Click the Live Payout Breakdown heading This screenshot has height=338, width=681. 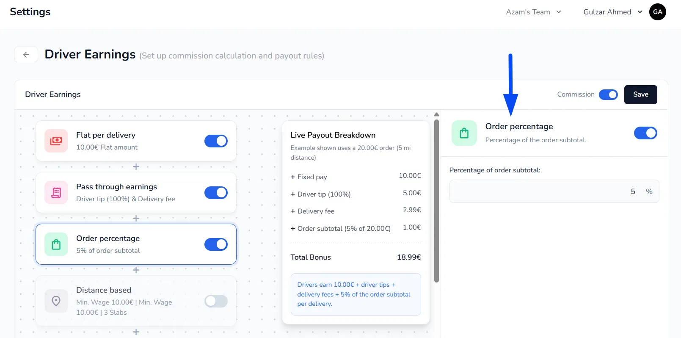pyautogui.click(x=333, y=135)
